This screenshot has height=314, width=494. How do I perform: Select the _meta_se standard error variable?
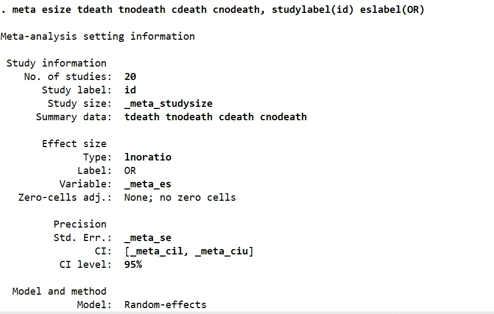(148, 238)
